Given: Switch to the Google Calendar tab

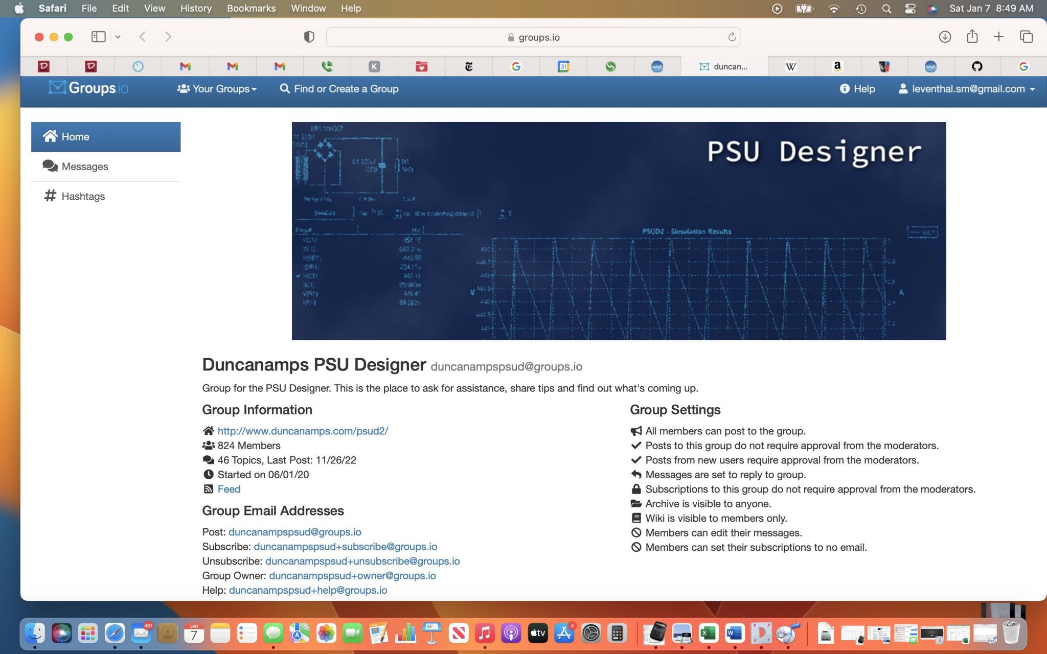Looking at the screenshot, I should [x=563, y=66].
